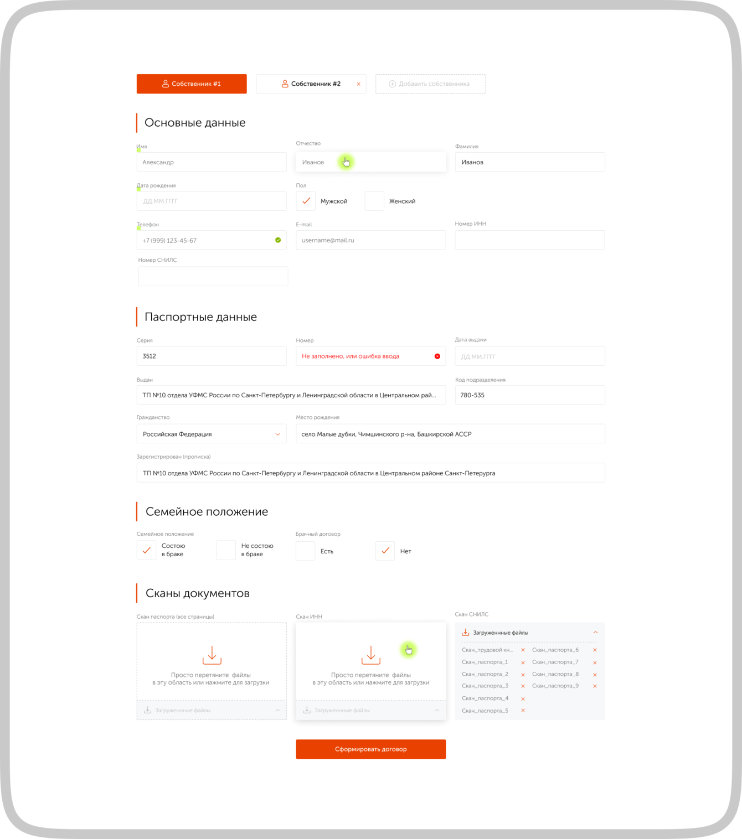The width and height of the screenshot is (742, 839).
Task: Delete file Скан_паспорта_1 via its x
Action: point(523,662)
